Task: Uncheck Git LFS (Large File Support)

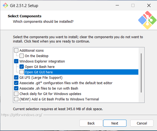Action: coord(16,77)
